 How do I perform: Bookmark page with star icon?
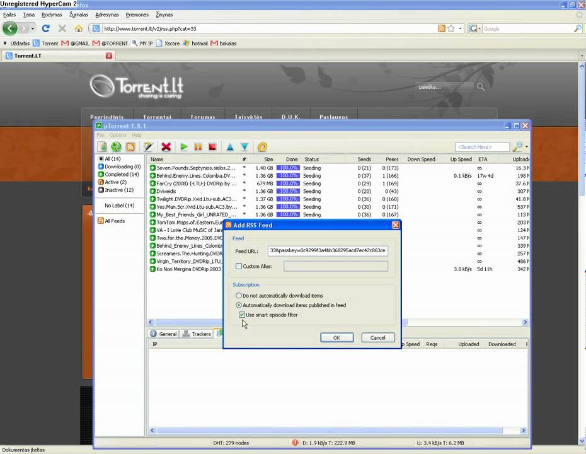tap(451, 28)
